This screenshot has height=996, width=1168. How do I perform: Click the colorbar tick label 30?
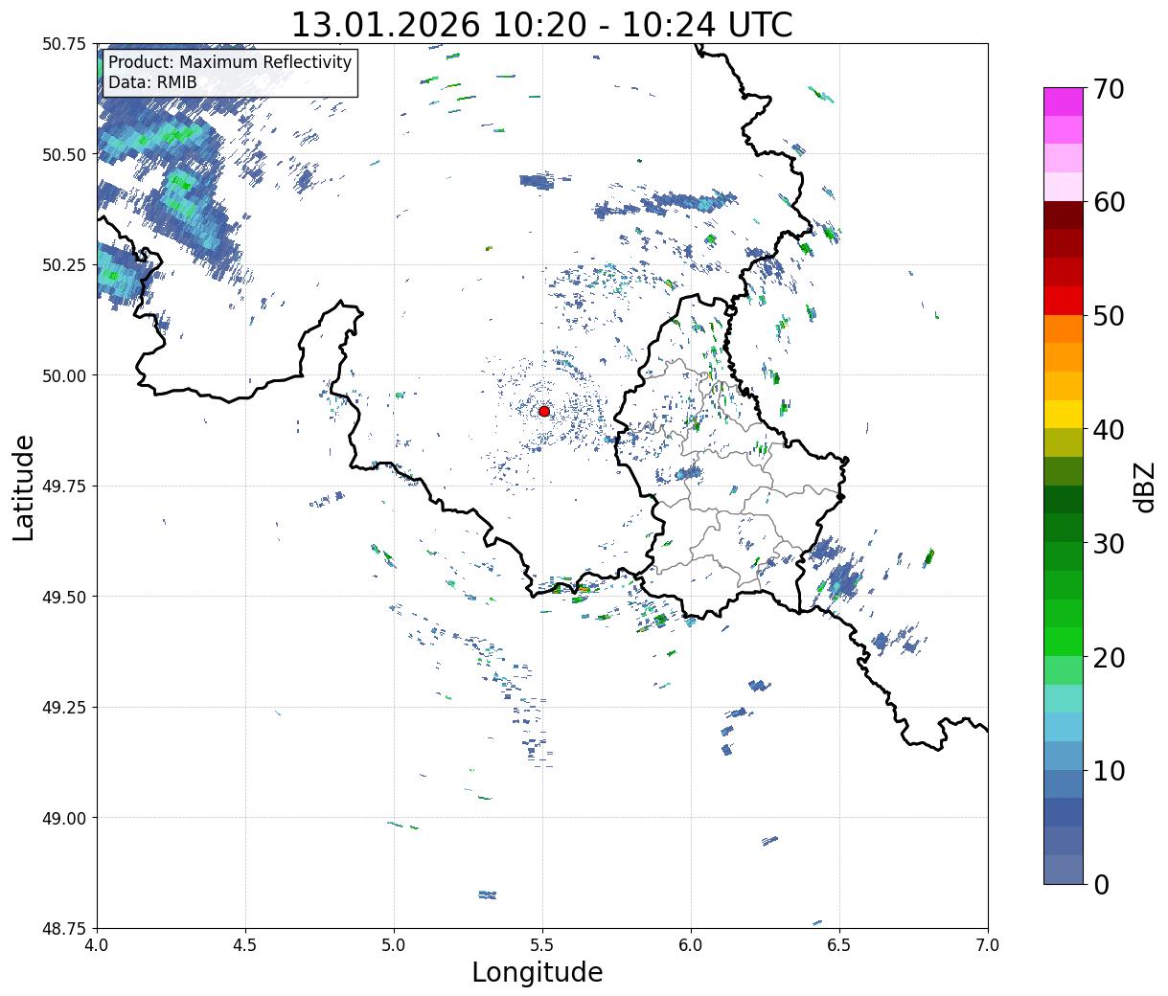point(1109,543)
